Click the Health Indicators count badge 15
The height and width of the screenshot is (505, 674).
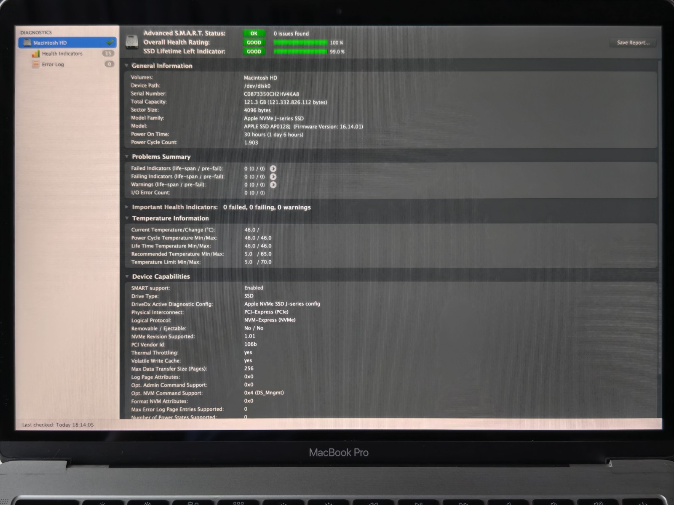pyautogui.click(x=108, y=53)
